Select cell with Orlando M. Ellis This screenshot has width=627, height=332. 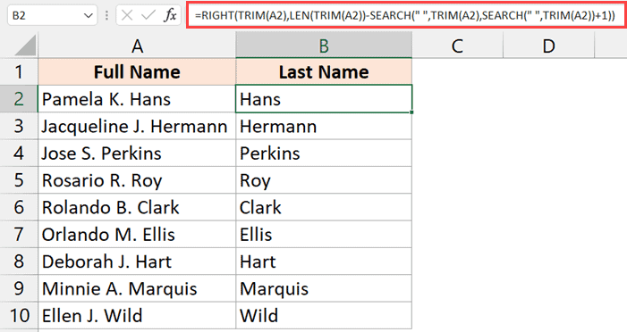(137, 234)
